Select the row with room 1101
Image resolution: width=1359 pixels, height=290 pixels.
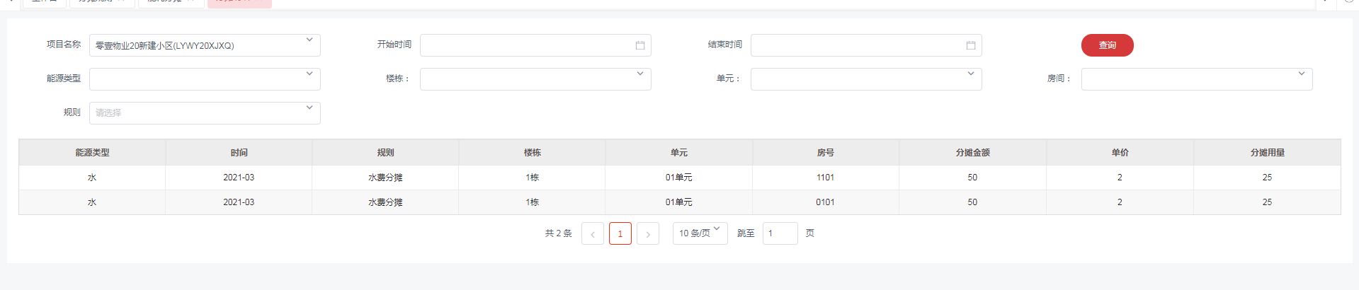click(825, 178)
